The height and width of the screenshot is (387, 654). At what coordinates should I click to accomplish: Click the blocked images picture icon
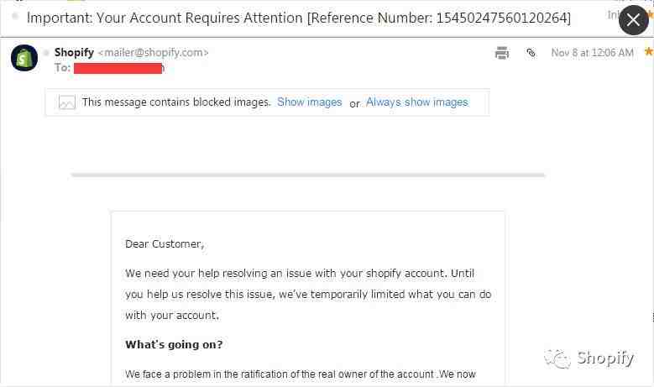tap(67, 102)
